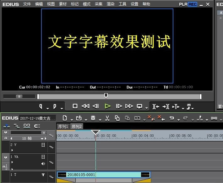
Task: Expand the 1 VA track video disclosure triangle
Action: coord(12,162)
